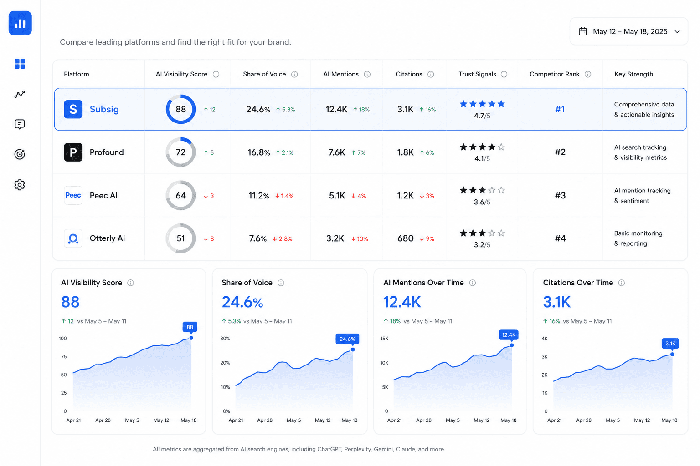The image size is (700, 466).
Task: Click info icon next to Competitor Rank column
Action: click(588, 74)
